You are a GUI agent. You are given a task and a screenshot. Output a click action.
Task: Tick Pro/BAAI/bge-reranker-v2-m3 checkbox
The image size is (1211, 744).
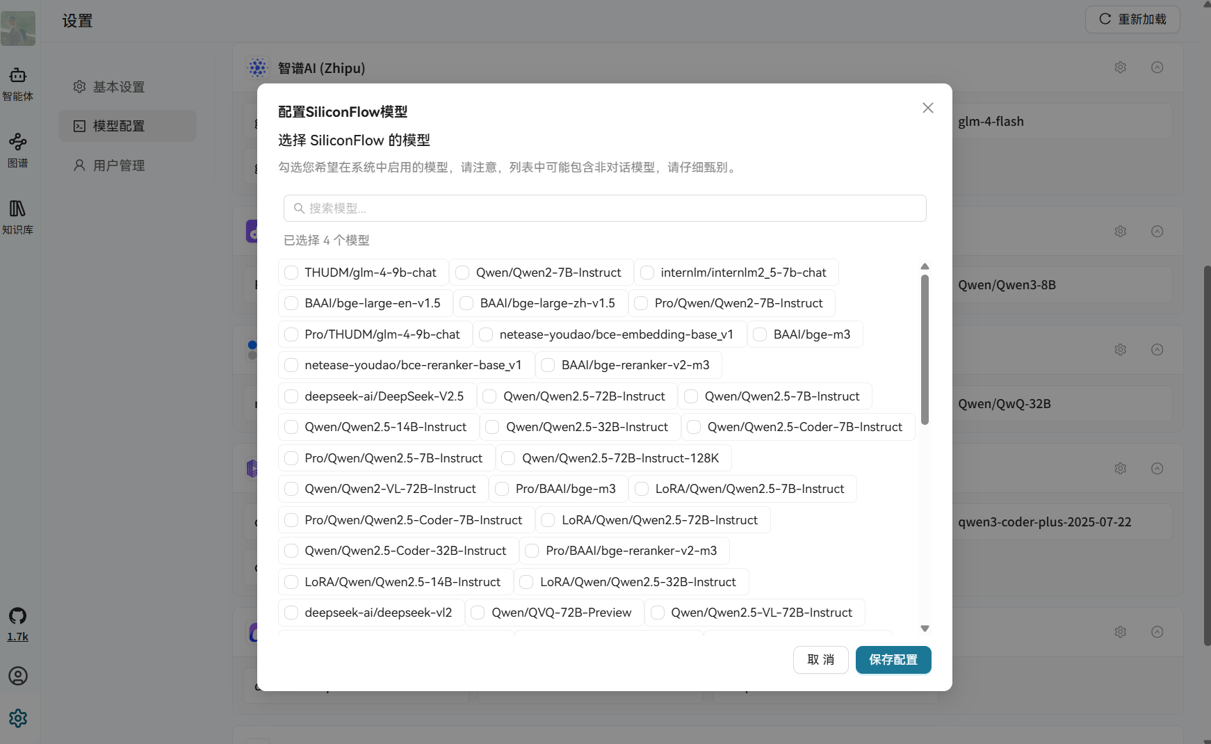click(533, 551)
